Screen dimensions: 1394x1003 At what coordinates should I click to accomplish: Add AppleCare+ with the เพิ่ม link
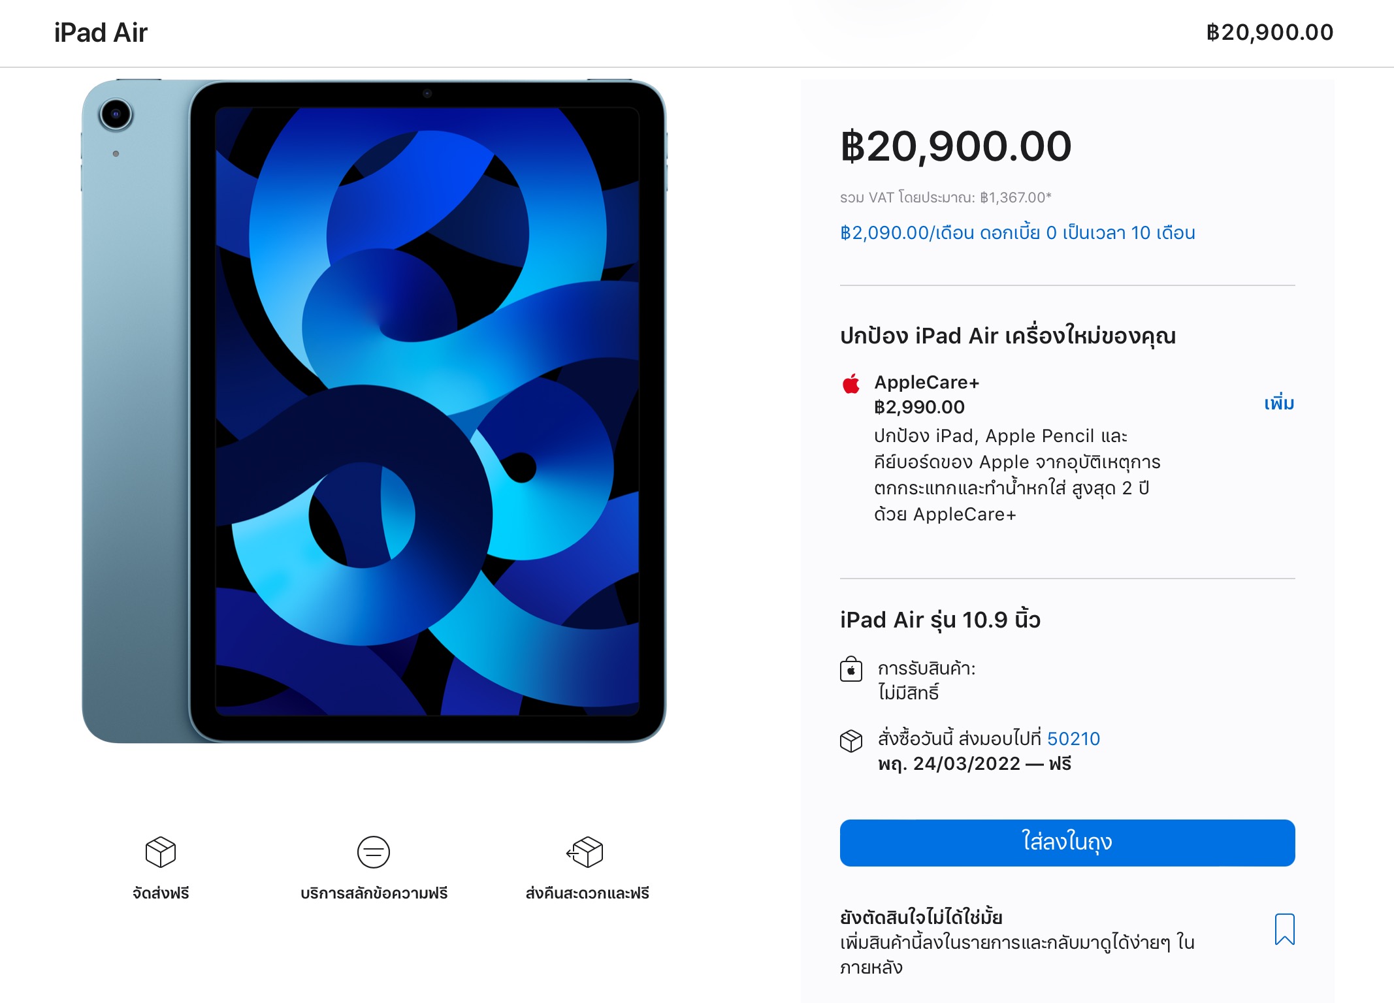pos(1278,403)
